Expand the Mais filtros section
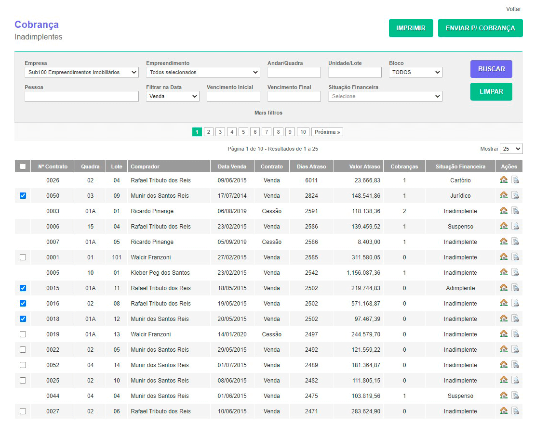Screen dimensions: 535x422 268,113
